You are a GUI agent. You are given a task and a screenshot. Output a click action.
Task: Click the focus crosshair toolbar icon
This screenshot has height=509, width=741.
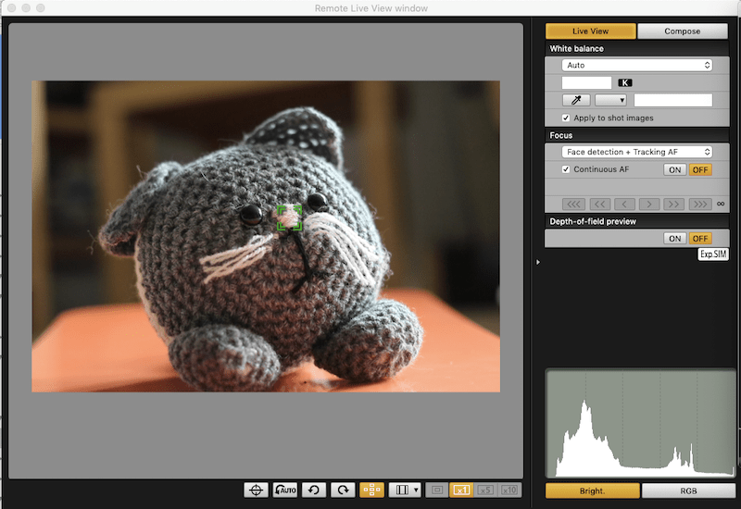(x=256, y=490)
